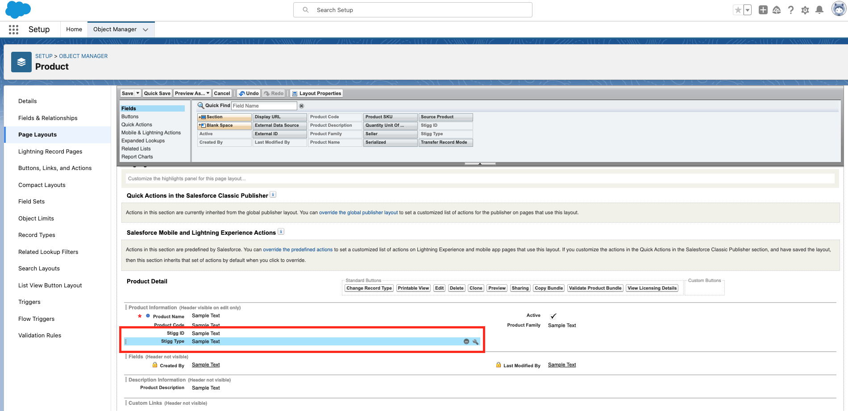The image size is (848, 411).
Task: Click the Active field checkmark
Action: pos(553,316)
